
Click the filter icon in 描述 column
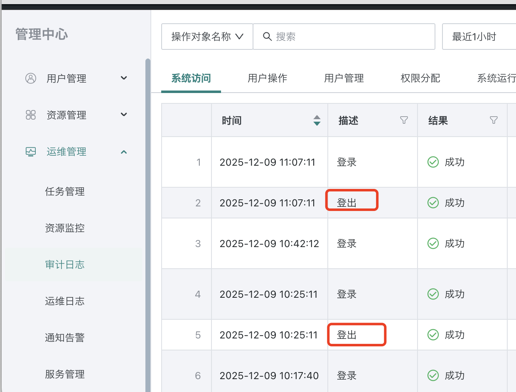click(x=404, y=120)
